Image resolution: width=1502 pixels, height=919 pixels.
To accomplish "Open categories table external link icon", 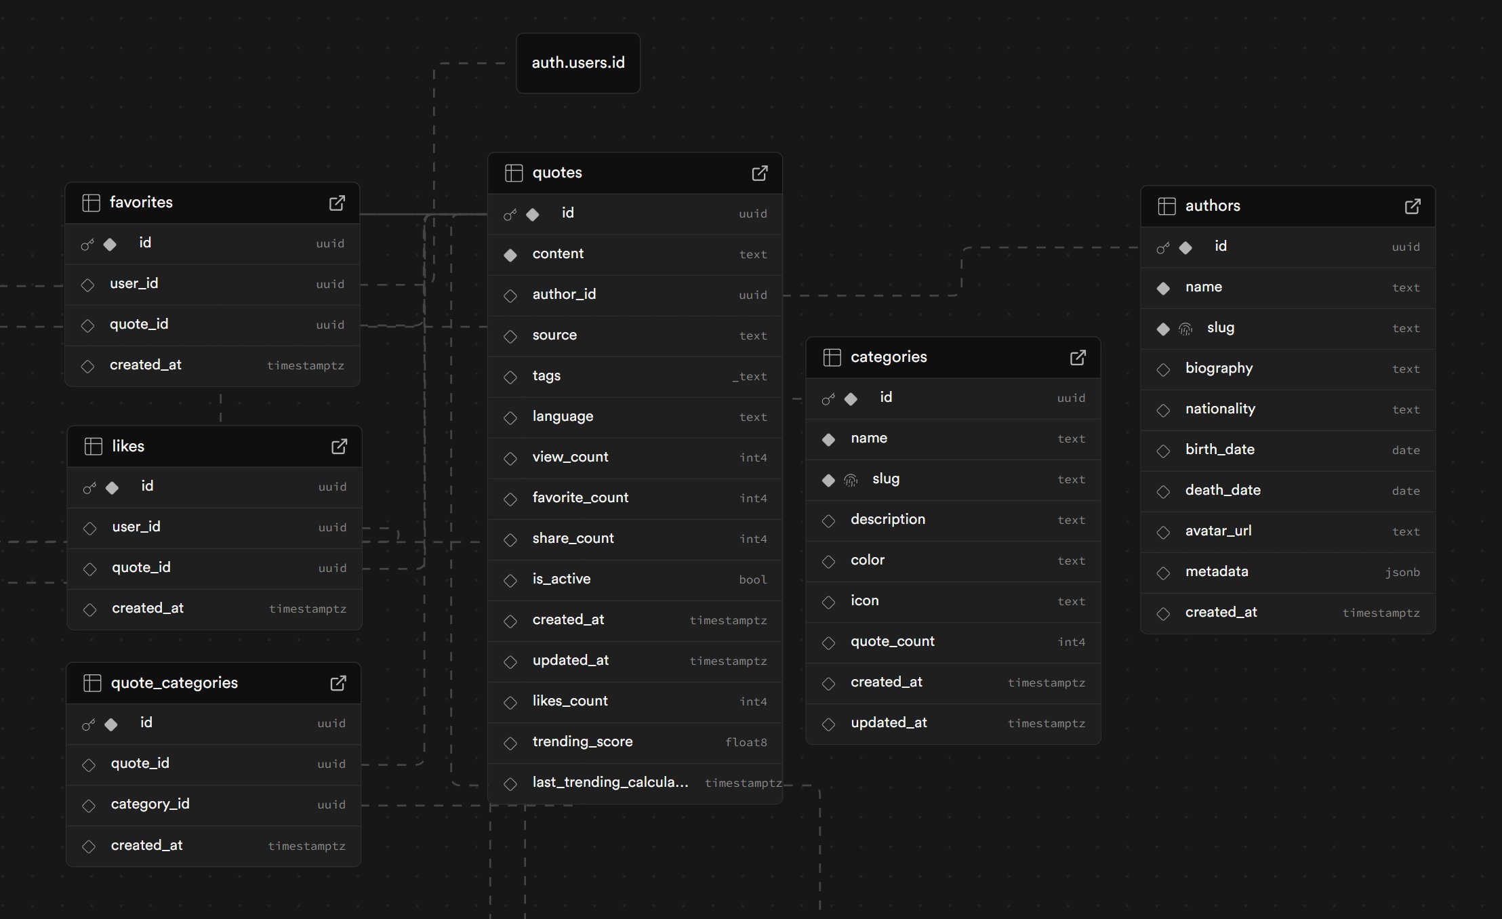I will coord(1078,357).
